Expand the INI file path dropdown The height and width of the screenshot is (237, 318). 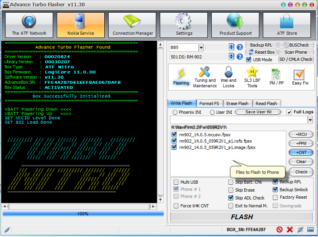[x=310, y=120]
